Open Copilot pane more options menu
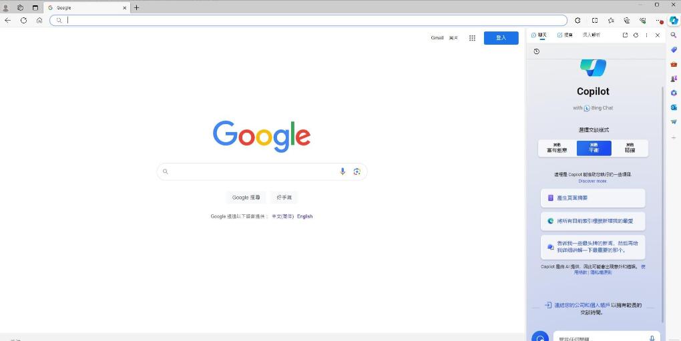 (x=646, y=35)
